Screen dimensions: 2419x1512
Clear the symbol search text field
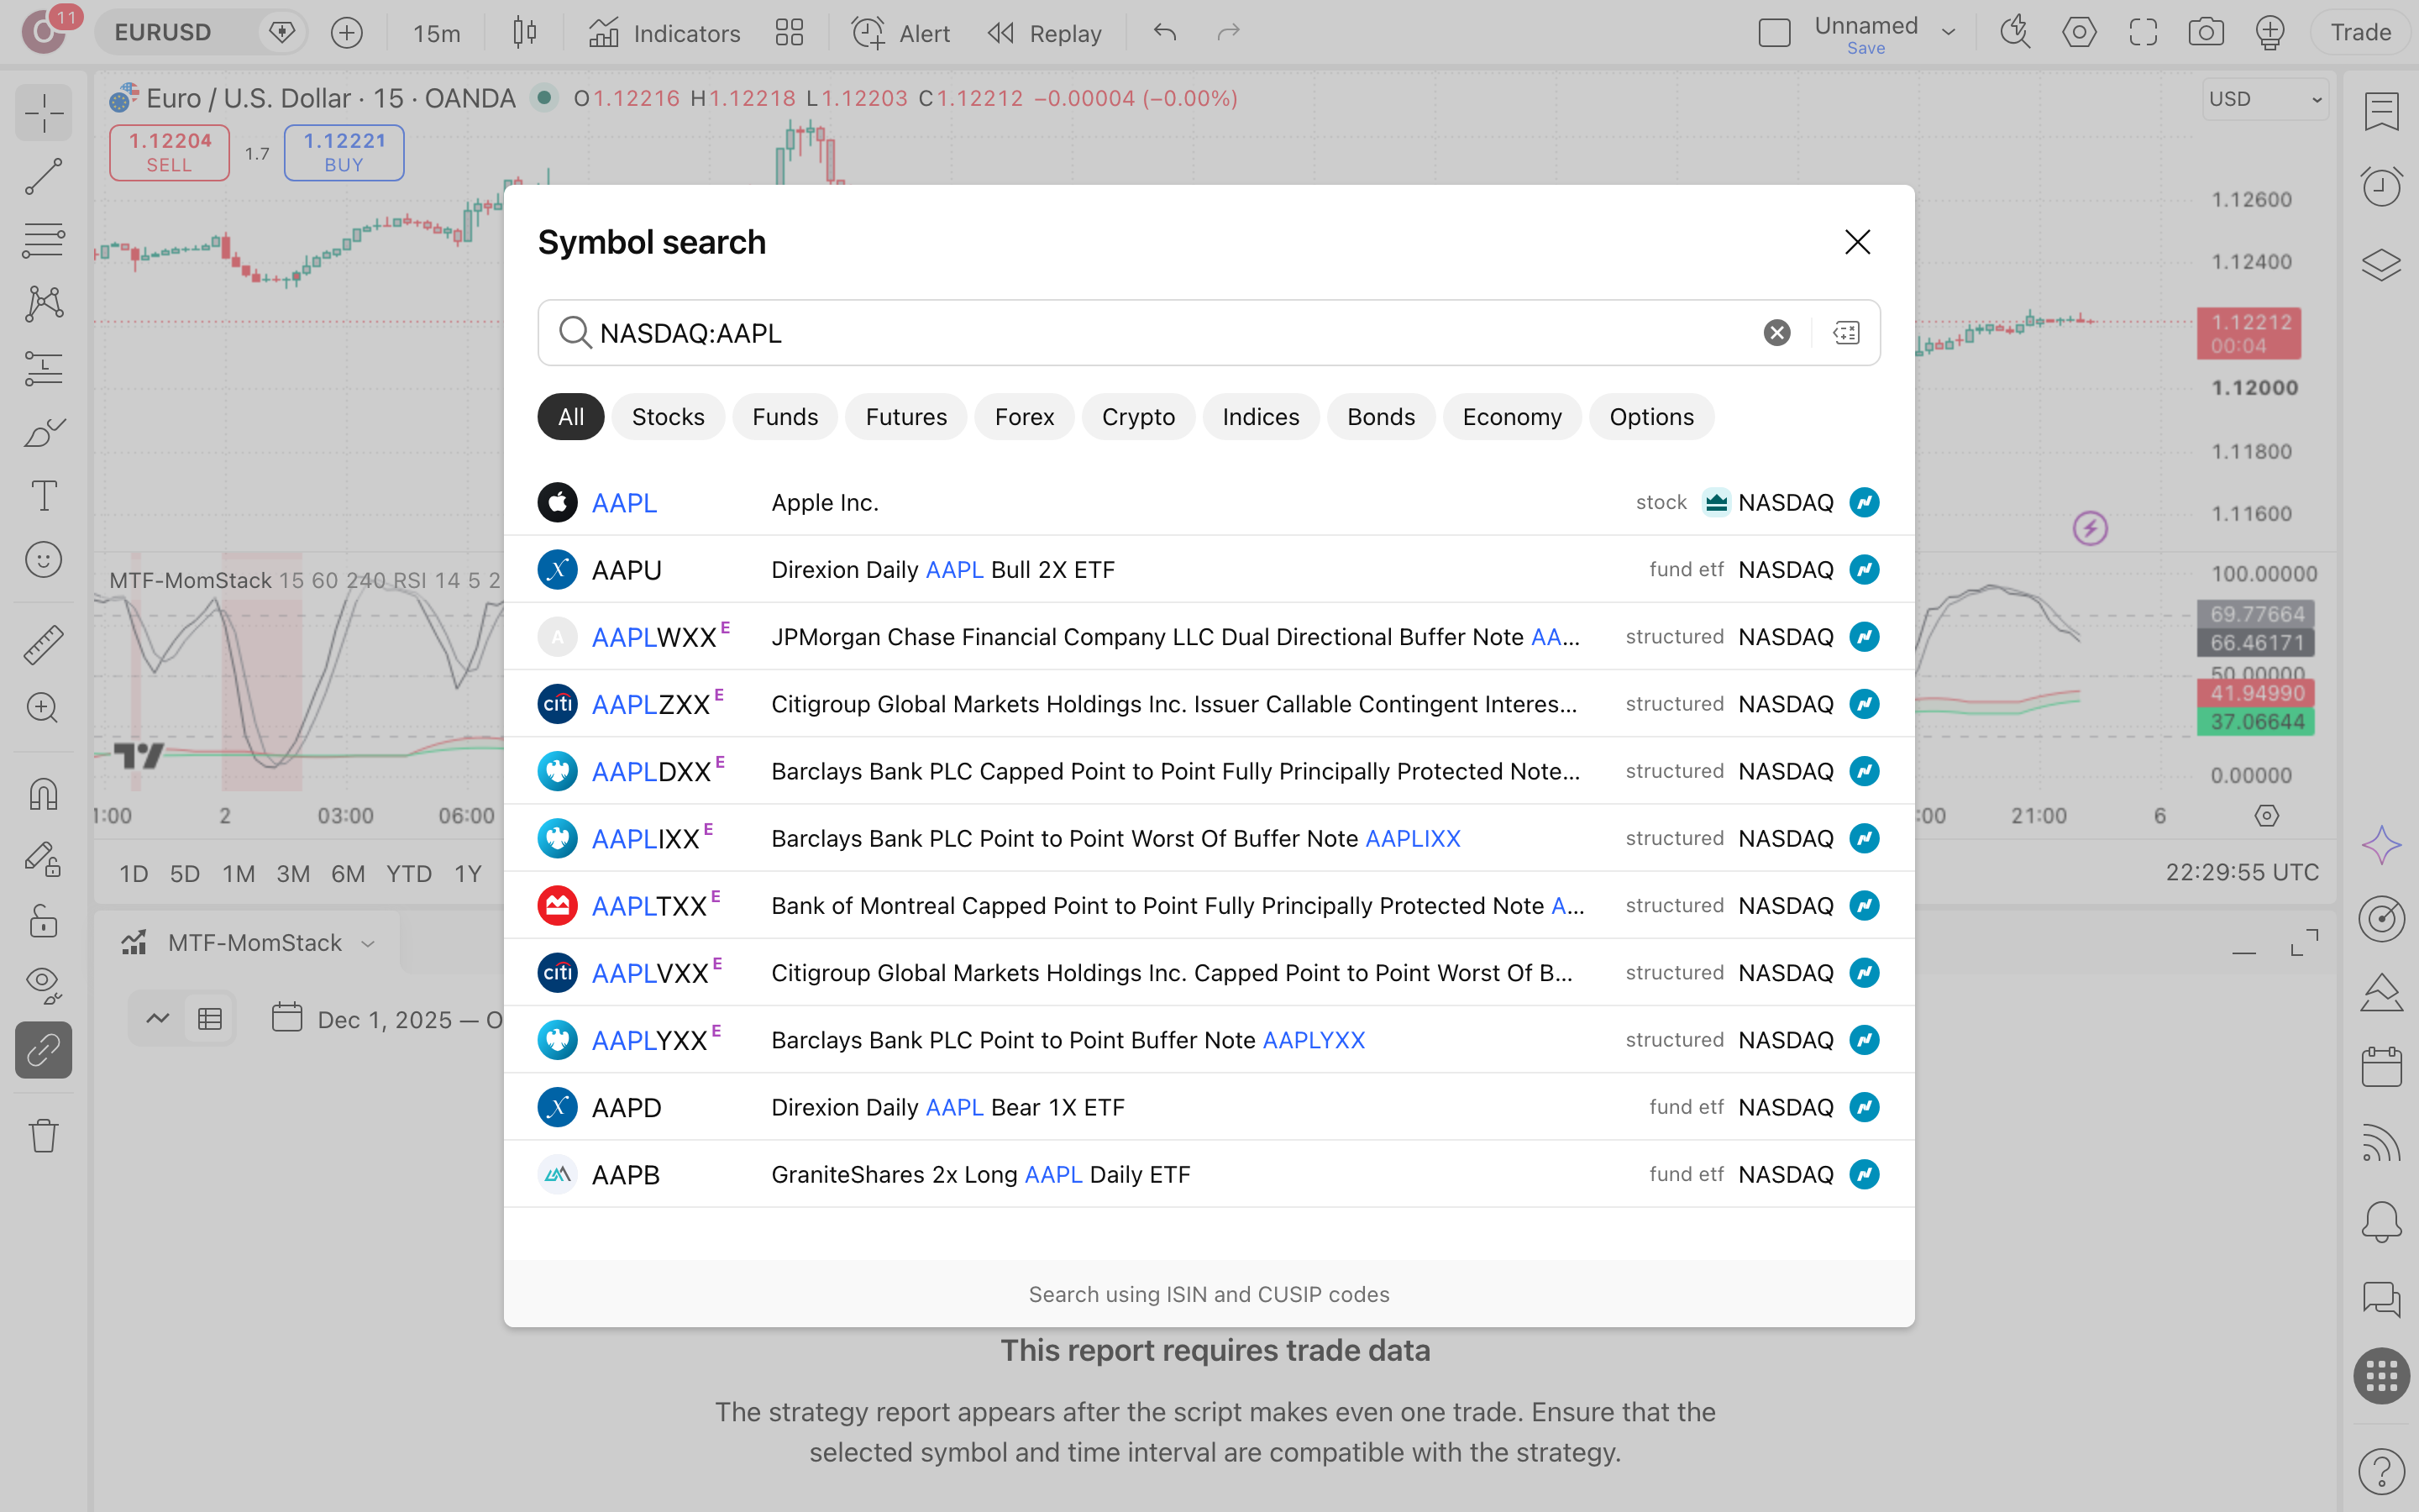(1776, 333)
